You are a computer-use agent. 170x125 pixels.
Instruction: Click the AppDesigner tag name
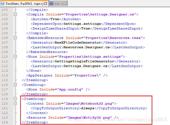click(40, 75)
